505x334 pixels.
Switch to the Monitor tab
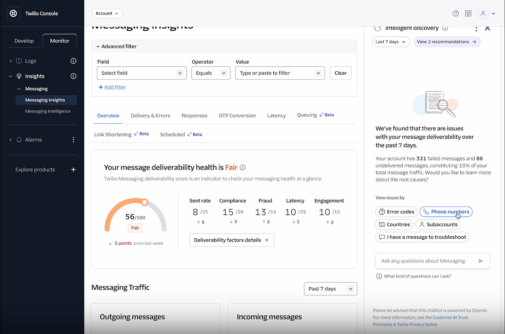click(x=60, y=41)
